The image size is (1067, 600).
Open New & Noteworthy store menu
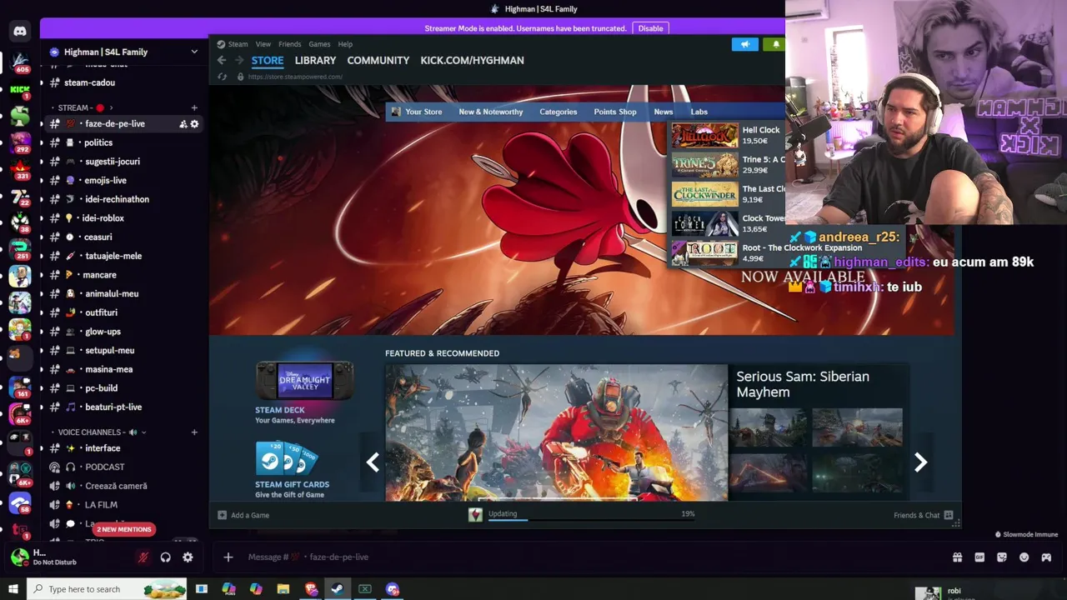(491, 112)
